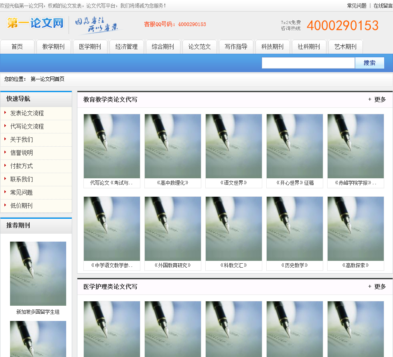Open 信誉说明 in quick navigation
This screenshot has width=393, height=357.
21,153
